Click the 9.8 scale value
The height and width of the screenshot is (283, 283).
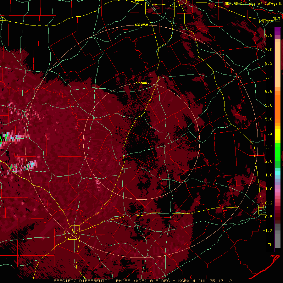(269, 35)
